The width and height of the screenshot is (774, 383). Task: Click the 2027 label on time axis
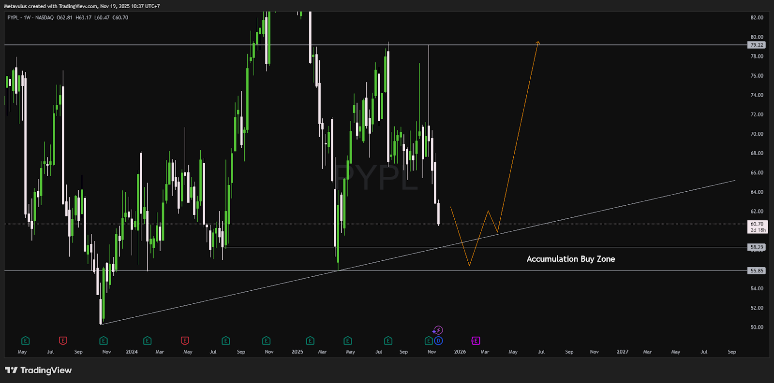click(622, 352)
